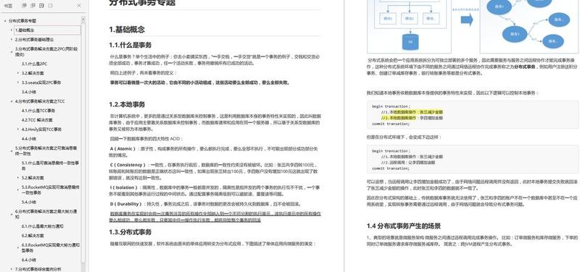Click the code line 2.远程调用：让李四增加金额
The height and width of the screenshot is (272, 580).
(407, 162)
